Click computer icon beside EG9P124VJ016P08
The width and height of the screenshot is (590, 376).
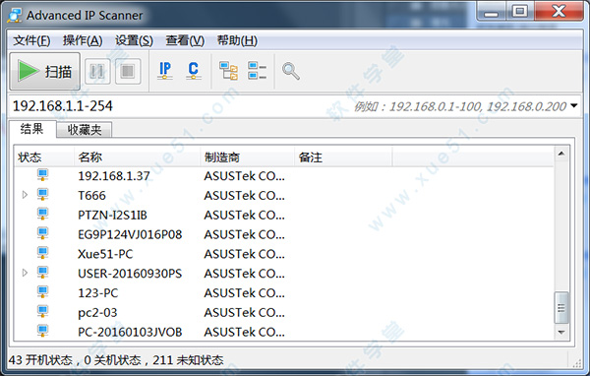tap(42, 233)
